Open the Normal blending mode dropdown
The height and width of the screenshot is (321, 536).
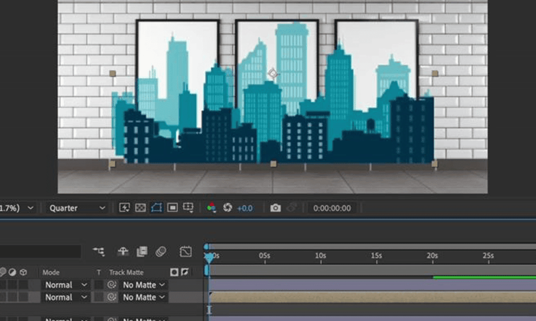(x=66, y=284)
